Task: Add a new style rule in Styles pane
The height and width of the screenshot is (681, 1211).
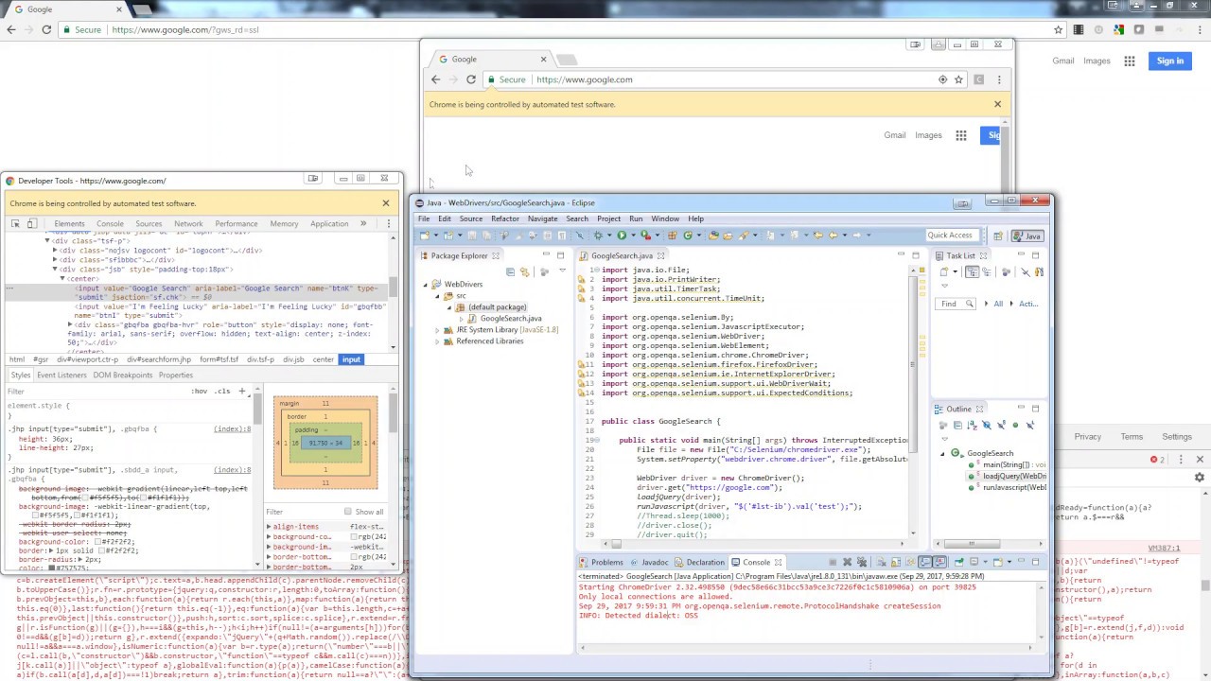Action: [242, 391]
